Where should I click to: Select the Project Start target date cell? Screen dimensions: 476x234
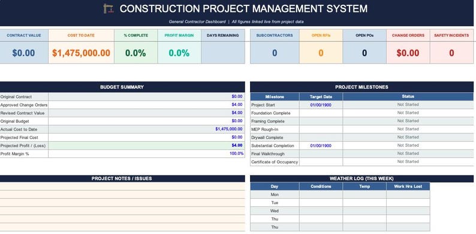point(321,105)
